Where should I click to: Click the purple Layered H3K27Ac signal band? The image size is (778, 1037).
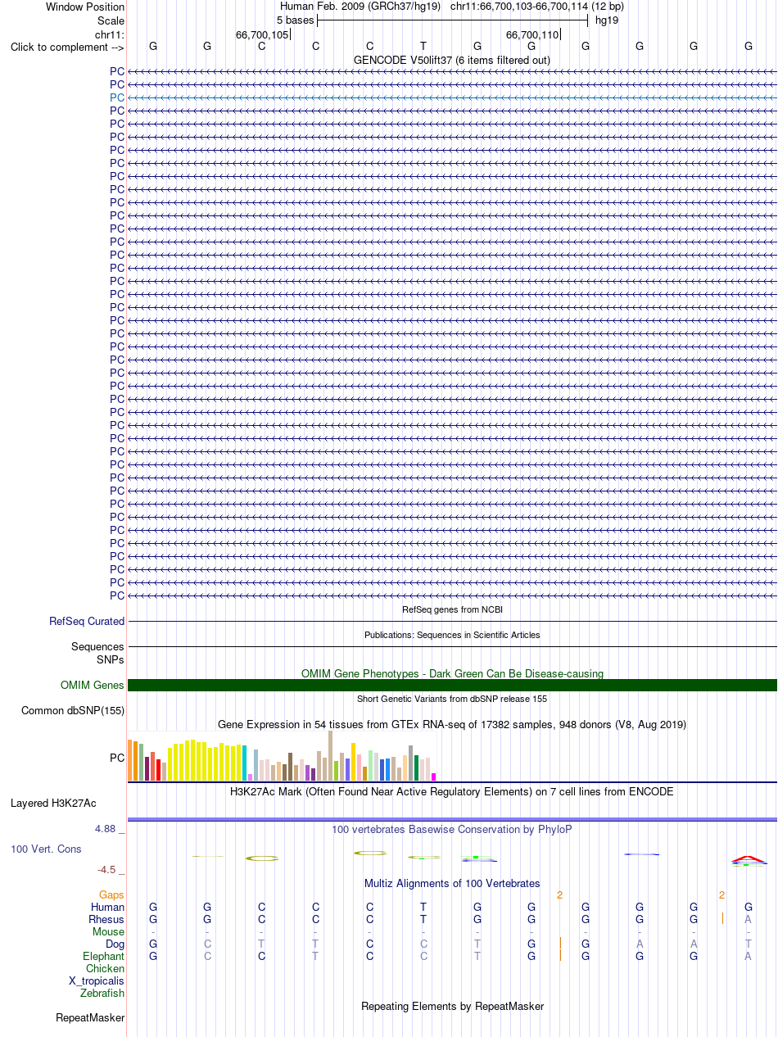[452, 819]
